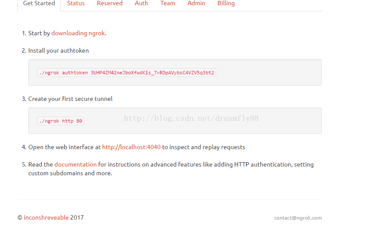Screen dimensions: 374x227
Task: Click 'Create your first secure tunnel' text
Action: [70, 99]
